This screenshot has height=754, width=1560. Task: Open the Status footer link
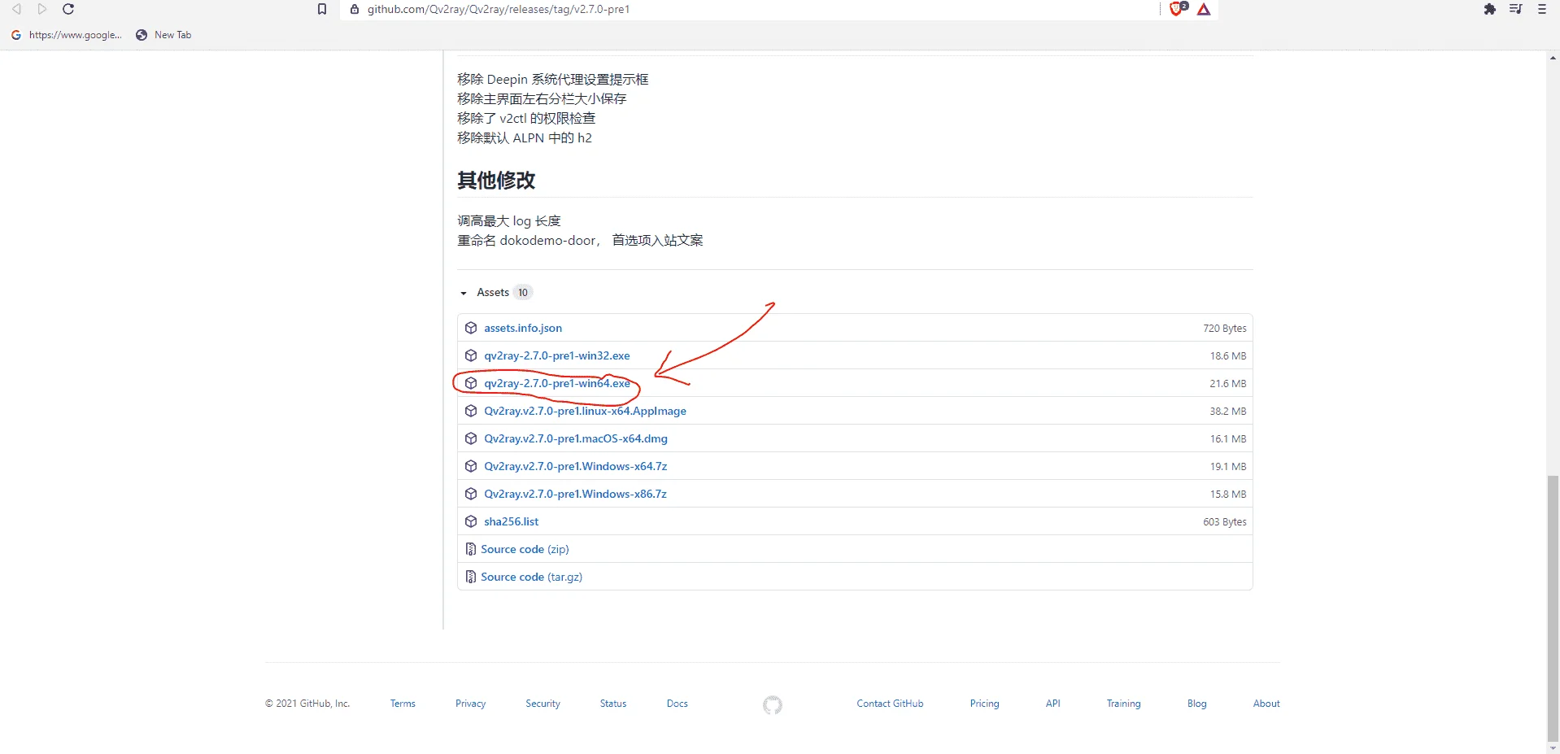[x=613, y=704]
